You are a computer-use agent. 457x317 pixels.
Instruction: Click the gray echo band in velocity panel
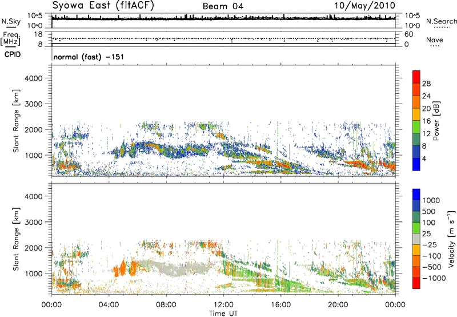pyautogui.click(x=175, y=268)
